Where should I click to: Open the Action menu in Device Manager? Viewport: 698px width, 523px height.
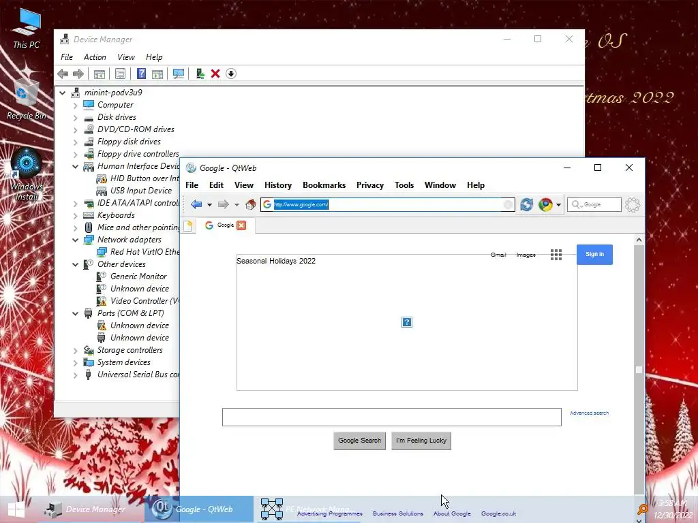[x=95, y=57]
